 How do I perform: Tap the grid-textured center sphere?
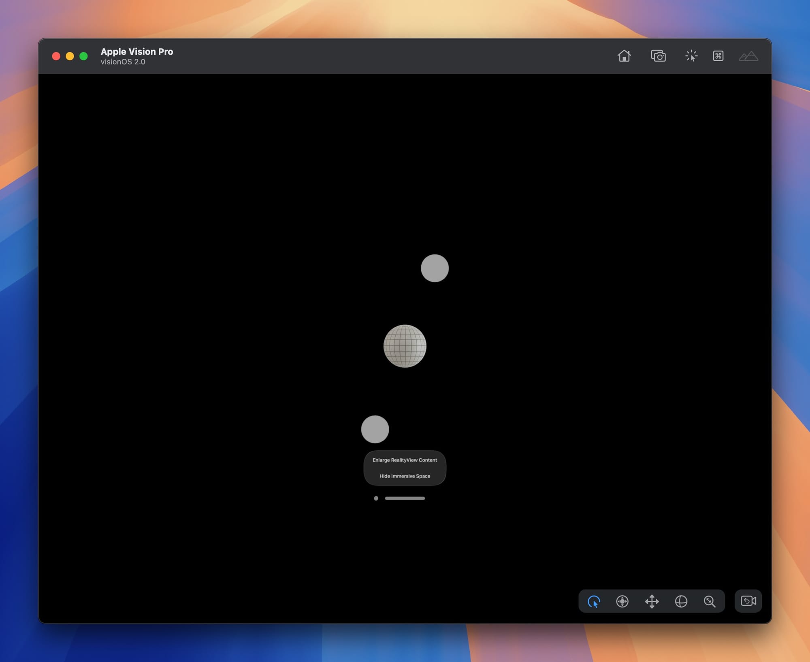click(405, 346)
